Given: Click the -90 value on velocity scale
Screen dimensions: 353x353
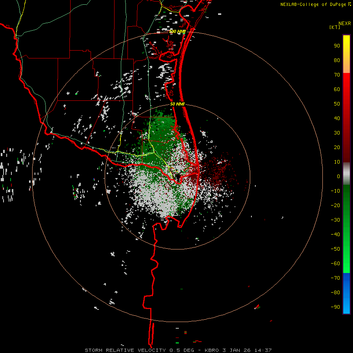Looking at the screenshot, I should (x=335, y=307).
